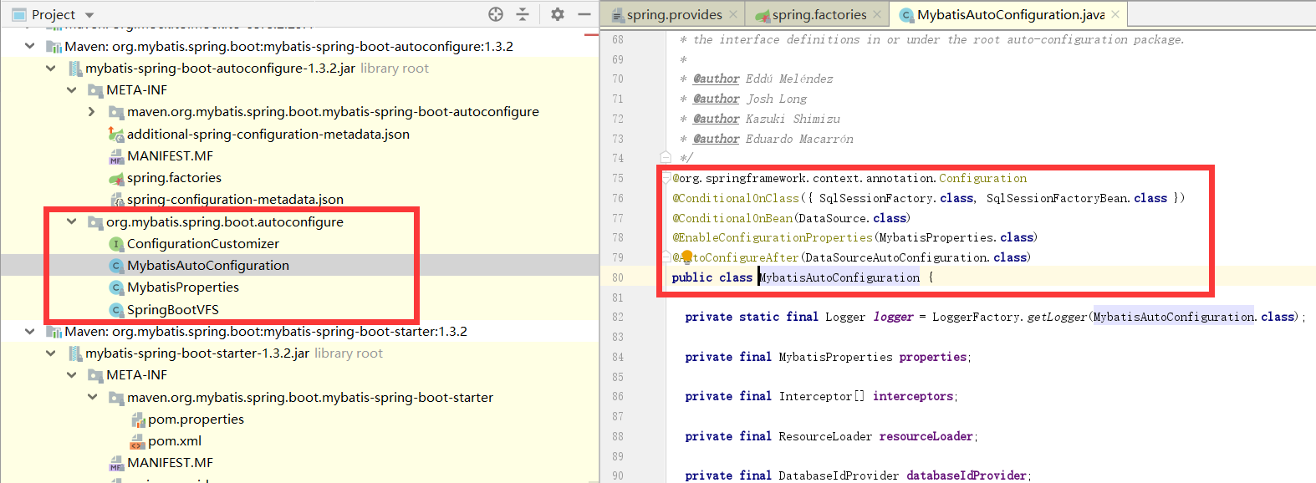Collapse org.mybatis.spring.boot.autoconfigure package
The image size is (1316, 483).
72,221
